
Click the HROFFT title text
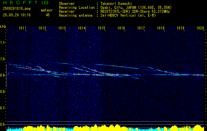[20, 3]
